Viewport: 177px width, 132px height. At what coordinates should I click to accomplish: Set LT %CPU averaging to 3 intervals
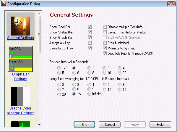tap(74, 85)
